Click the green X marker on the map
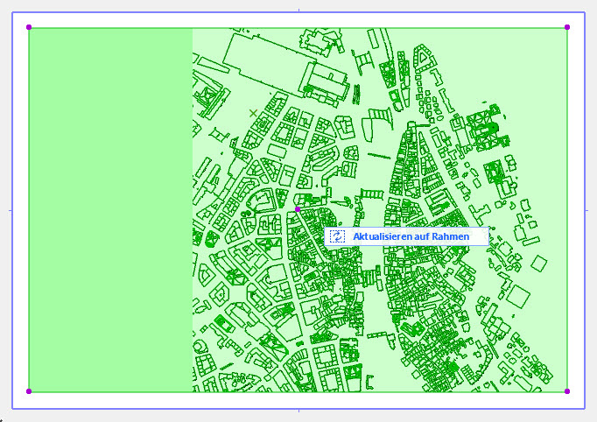Image resolution: width=597 pixels, height=422 pixels. 253,113
